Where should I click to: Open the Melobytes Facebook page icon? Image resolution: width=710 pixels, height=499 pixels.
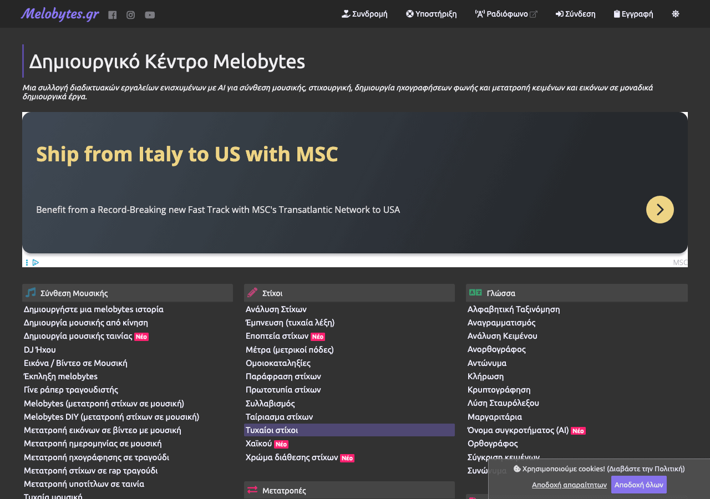tap(113, 15)
